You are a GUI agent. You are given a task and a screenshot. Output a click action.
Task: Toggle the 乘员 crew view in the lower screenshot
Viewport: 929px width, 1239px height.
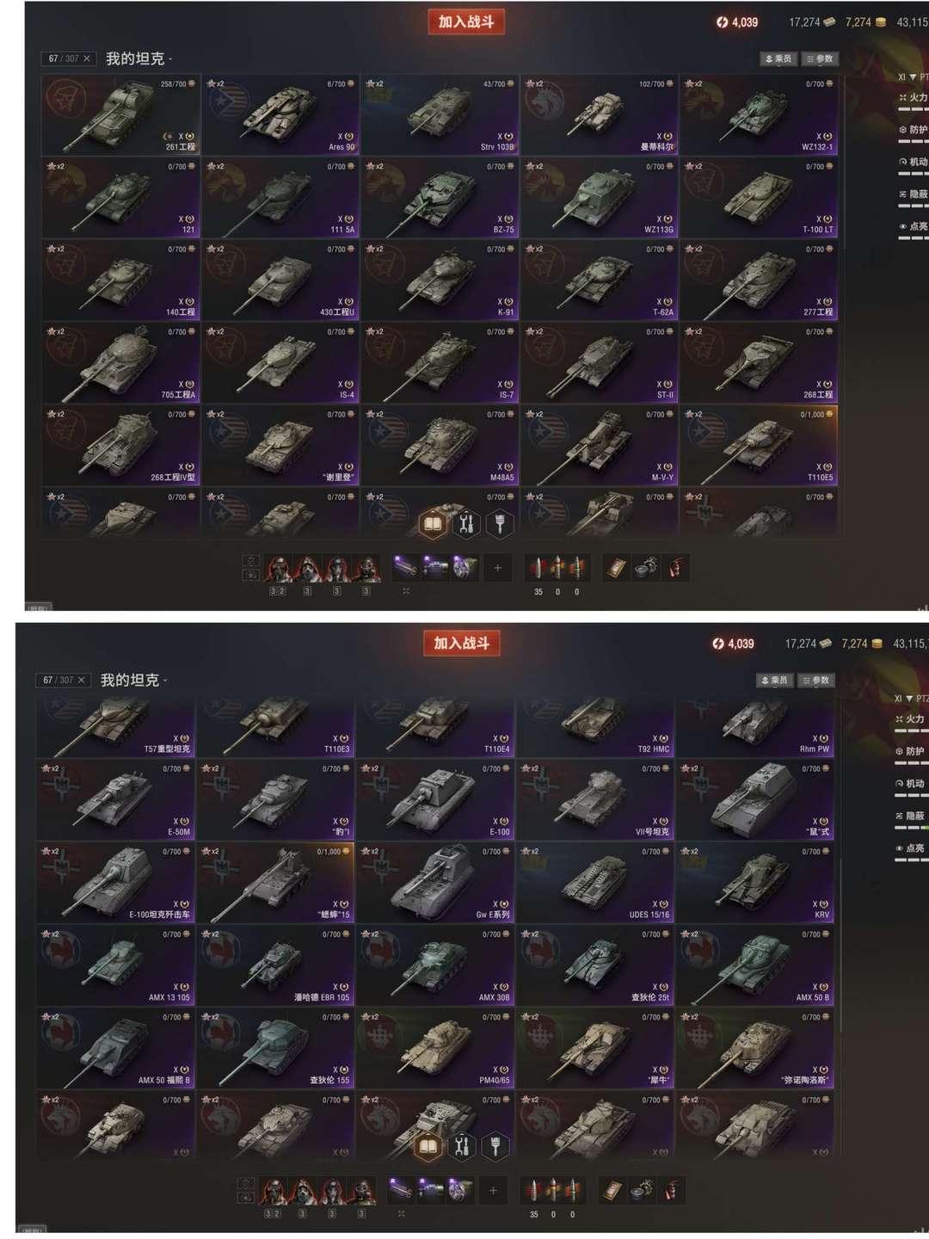[773, 680]
